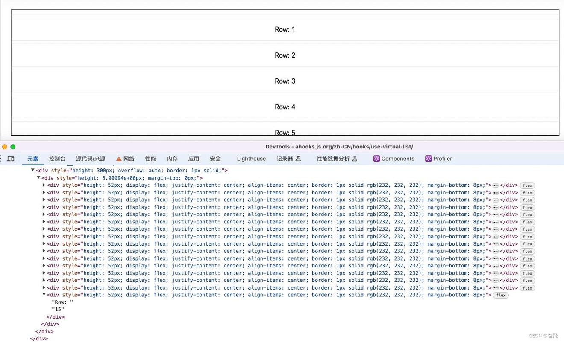Click the React Components panel icon
The image size is (564, 342).
(376, 159)
